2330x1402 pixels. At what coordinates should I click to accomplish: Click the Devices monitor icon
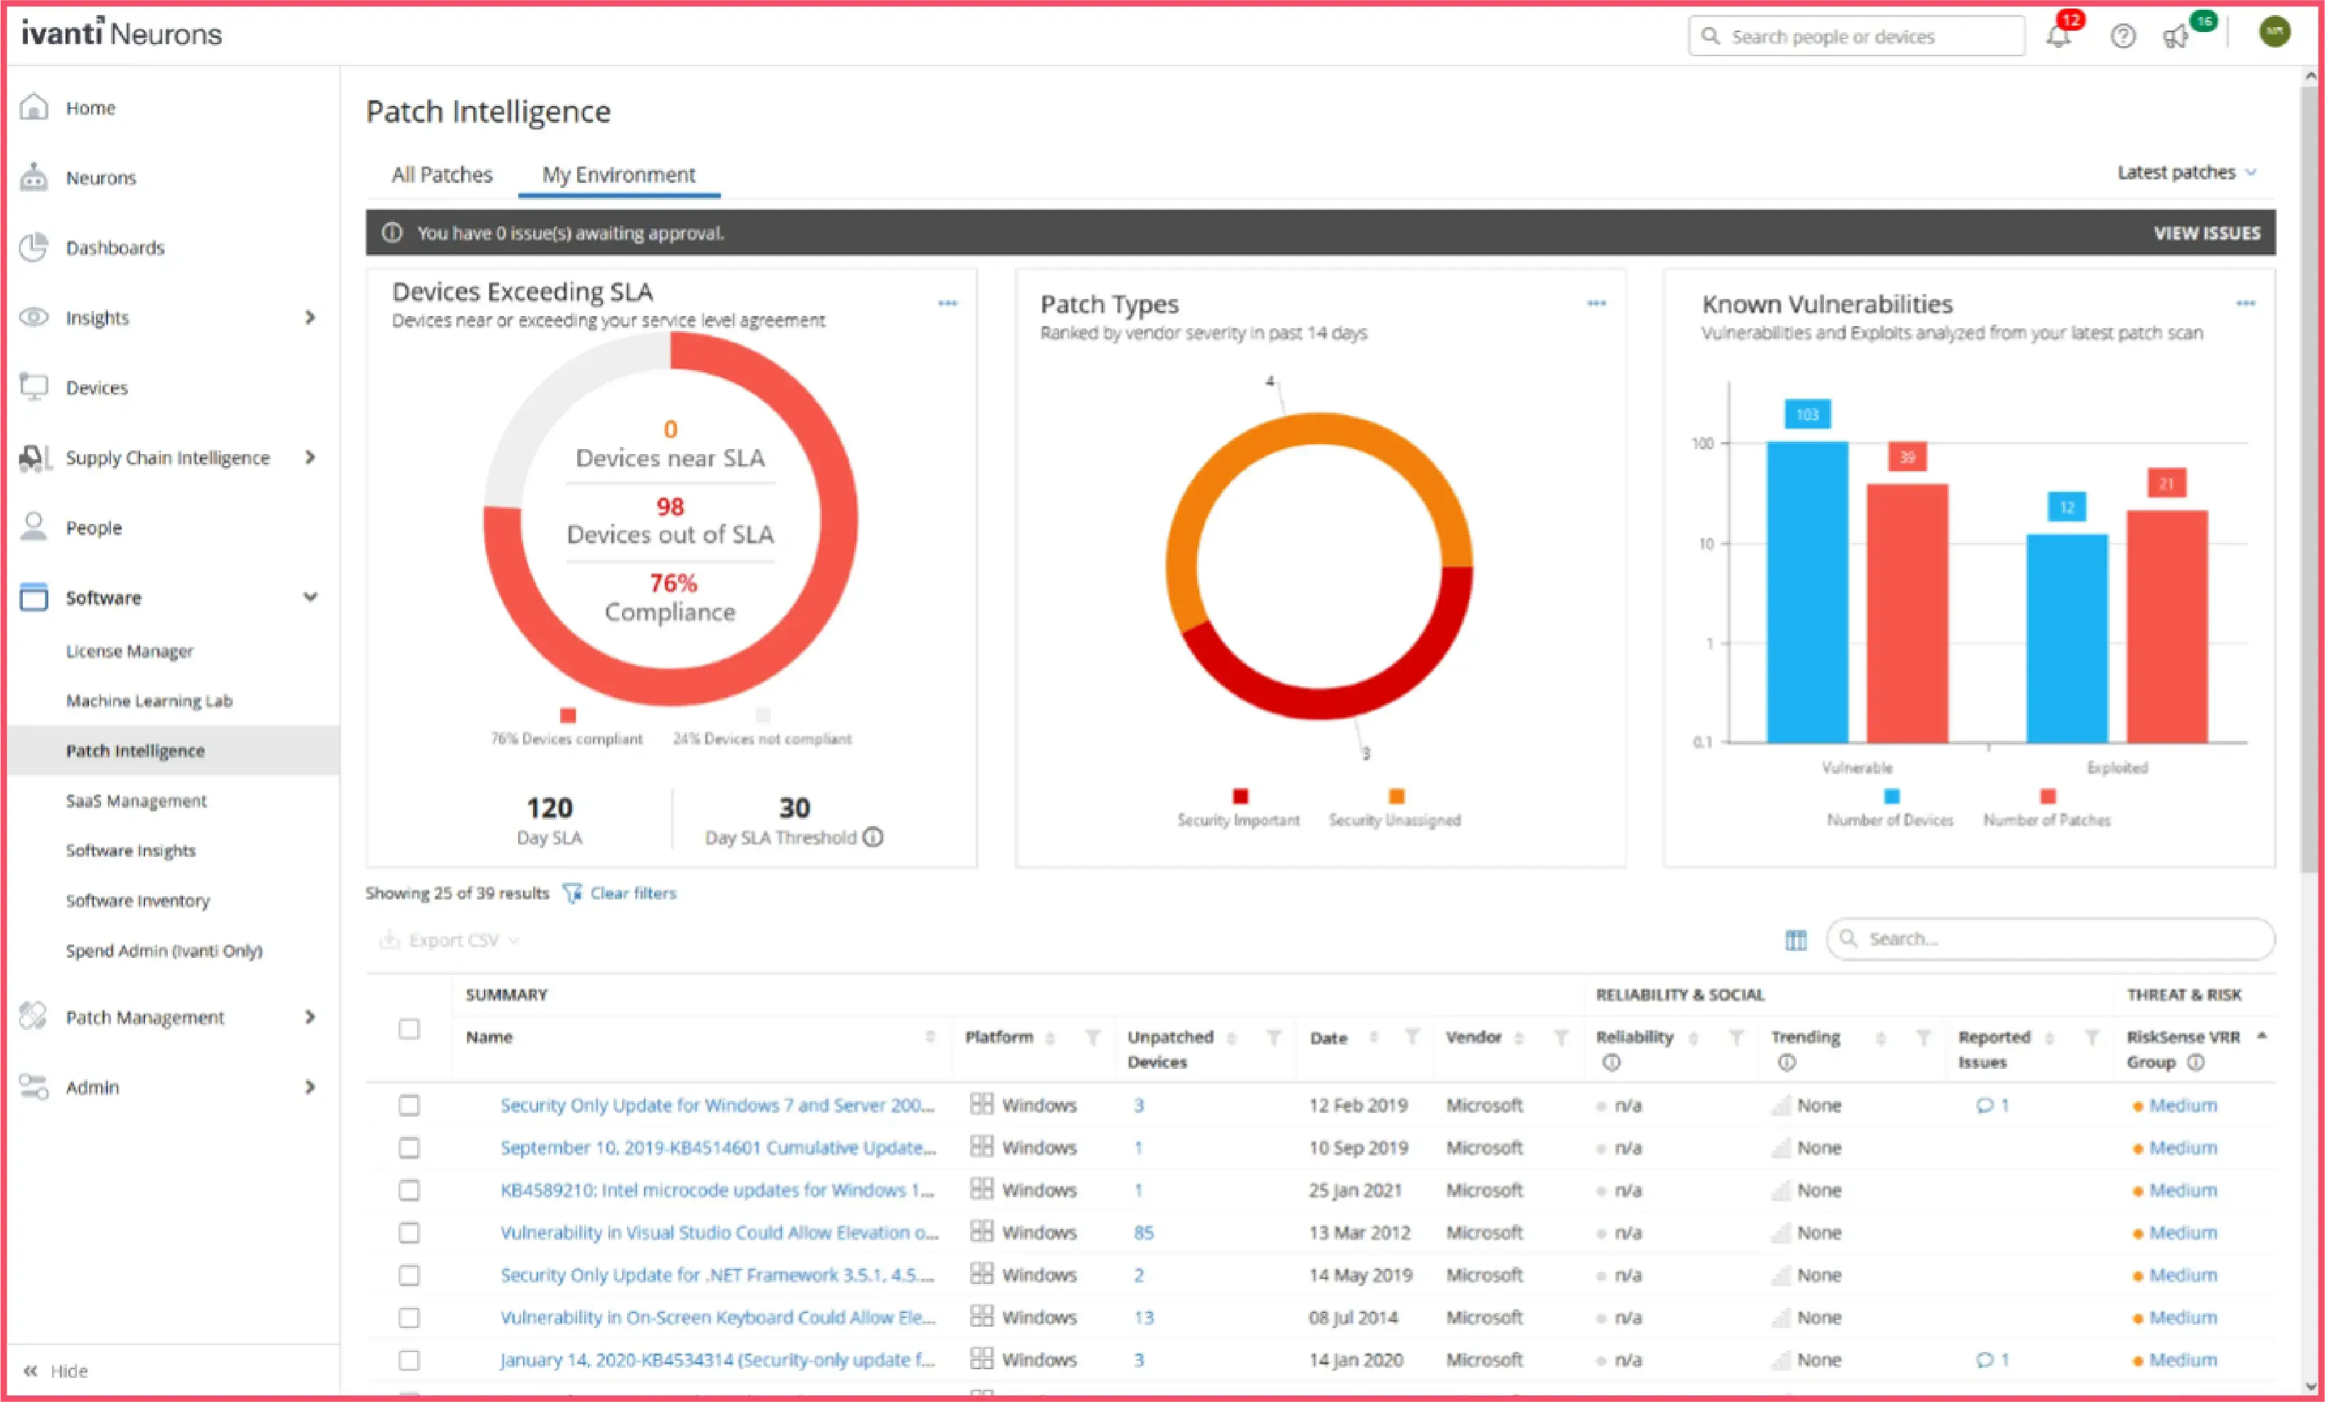pos(34,386)
